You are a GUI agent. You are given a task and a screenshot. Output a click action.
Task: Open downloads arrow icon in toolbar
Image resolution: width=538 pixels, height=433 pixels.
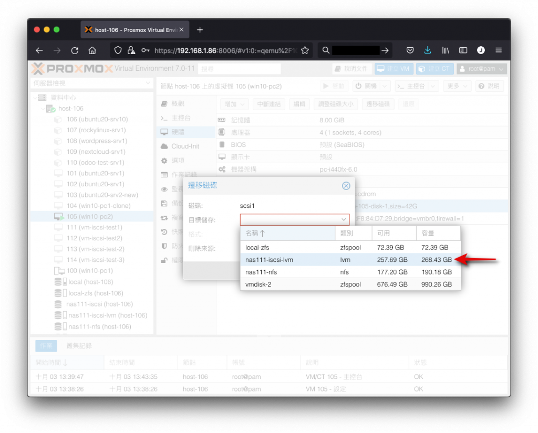(x=427, y=50)
